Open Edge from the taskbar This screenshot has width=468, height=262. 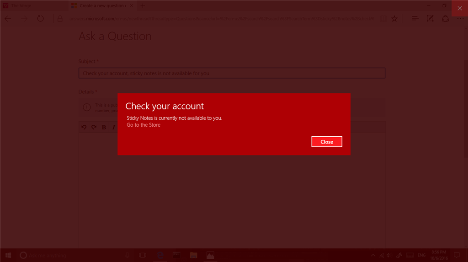(x=160, y=255)
